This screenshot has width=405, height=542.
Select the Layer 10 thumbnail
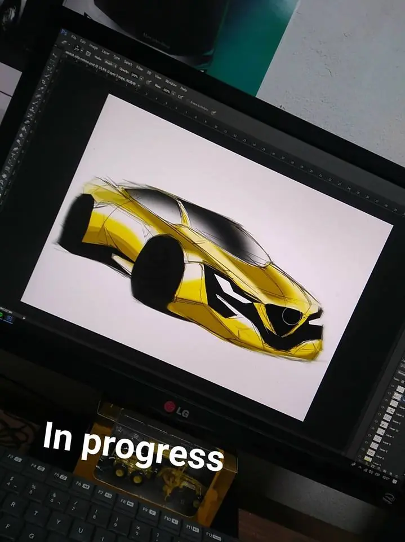point(384,425)
